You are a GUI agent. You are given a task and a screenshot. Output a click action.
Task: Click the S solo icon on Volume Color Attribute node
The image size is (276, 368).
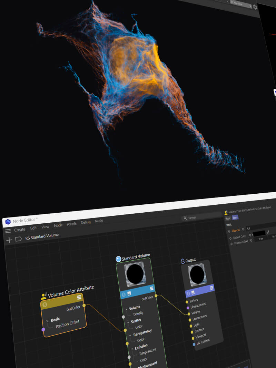pos(45,304)
